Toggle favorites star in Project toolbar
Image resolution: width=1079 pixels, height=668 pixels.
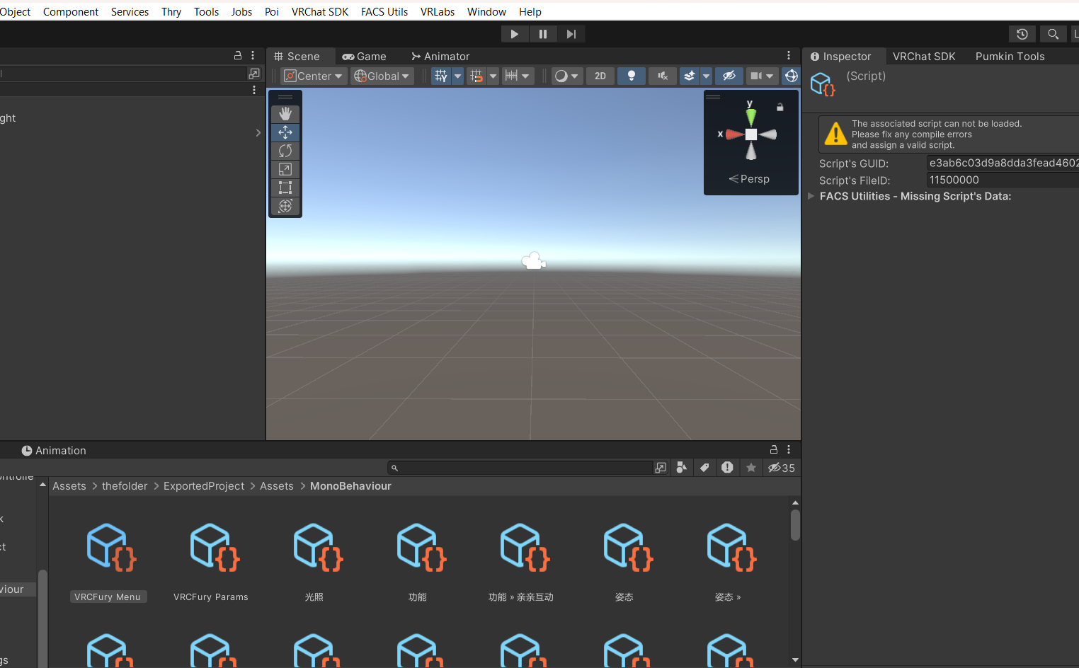751,468
